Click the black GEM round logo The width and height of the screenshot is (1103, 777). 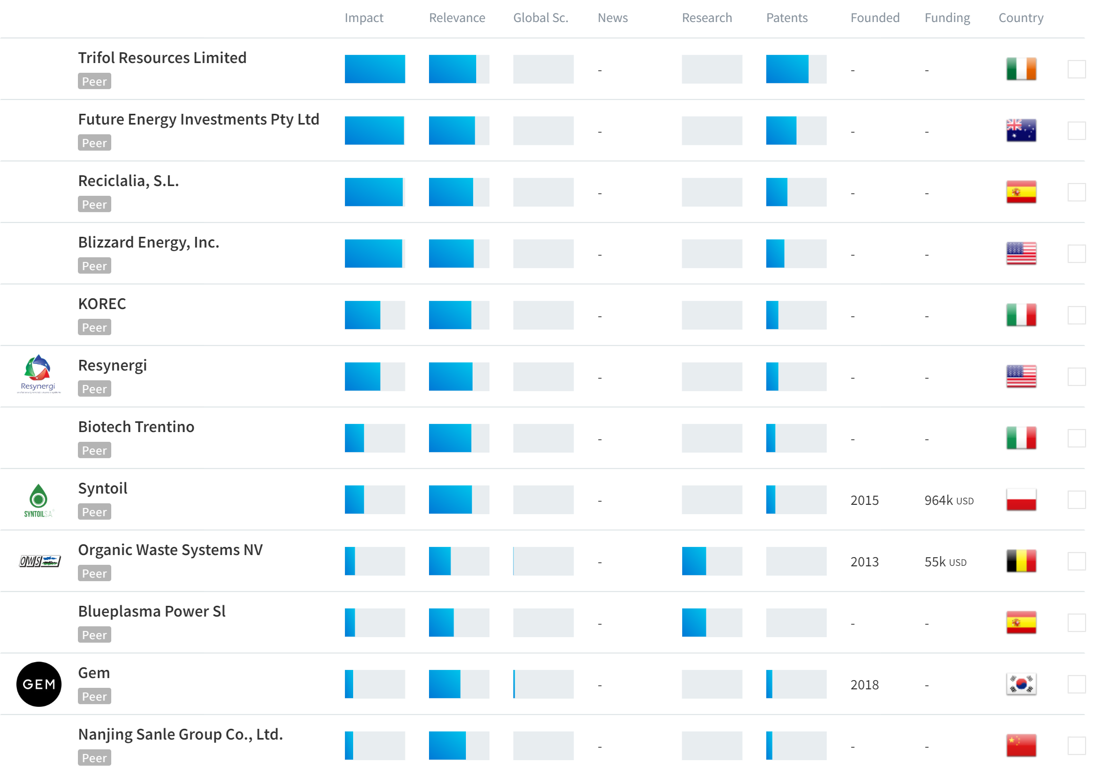point(39,684)
